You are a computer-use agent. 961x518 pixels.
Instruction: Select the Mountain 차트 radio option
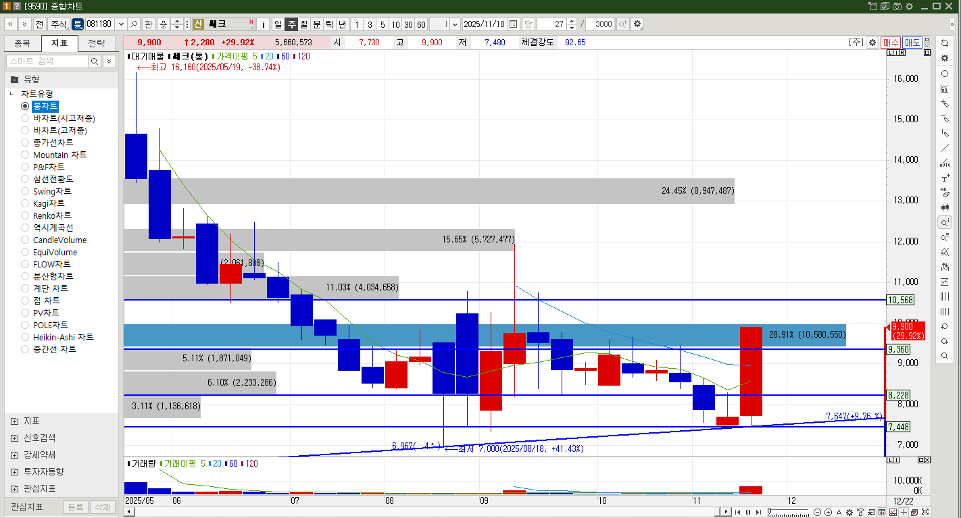25,155
